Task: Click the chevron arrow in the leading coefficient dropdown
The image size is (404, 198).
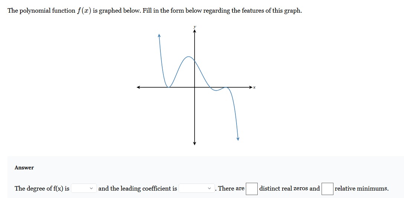Action: [x=210, y=188]
